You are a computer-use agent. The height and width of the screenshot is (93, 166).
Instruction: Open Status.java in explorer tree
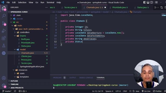click(x=26, y=46)
